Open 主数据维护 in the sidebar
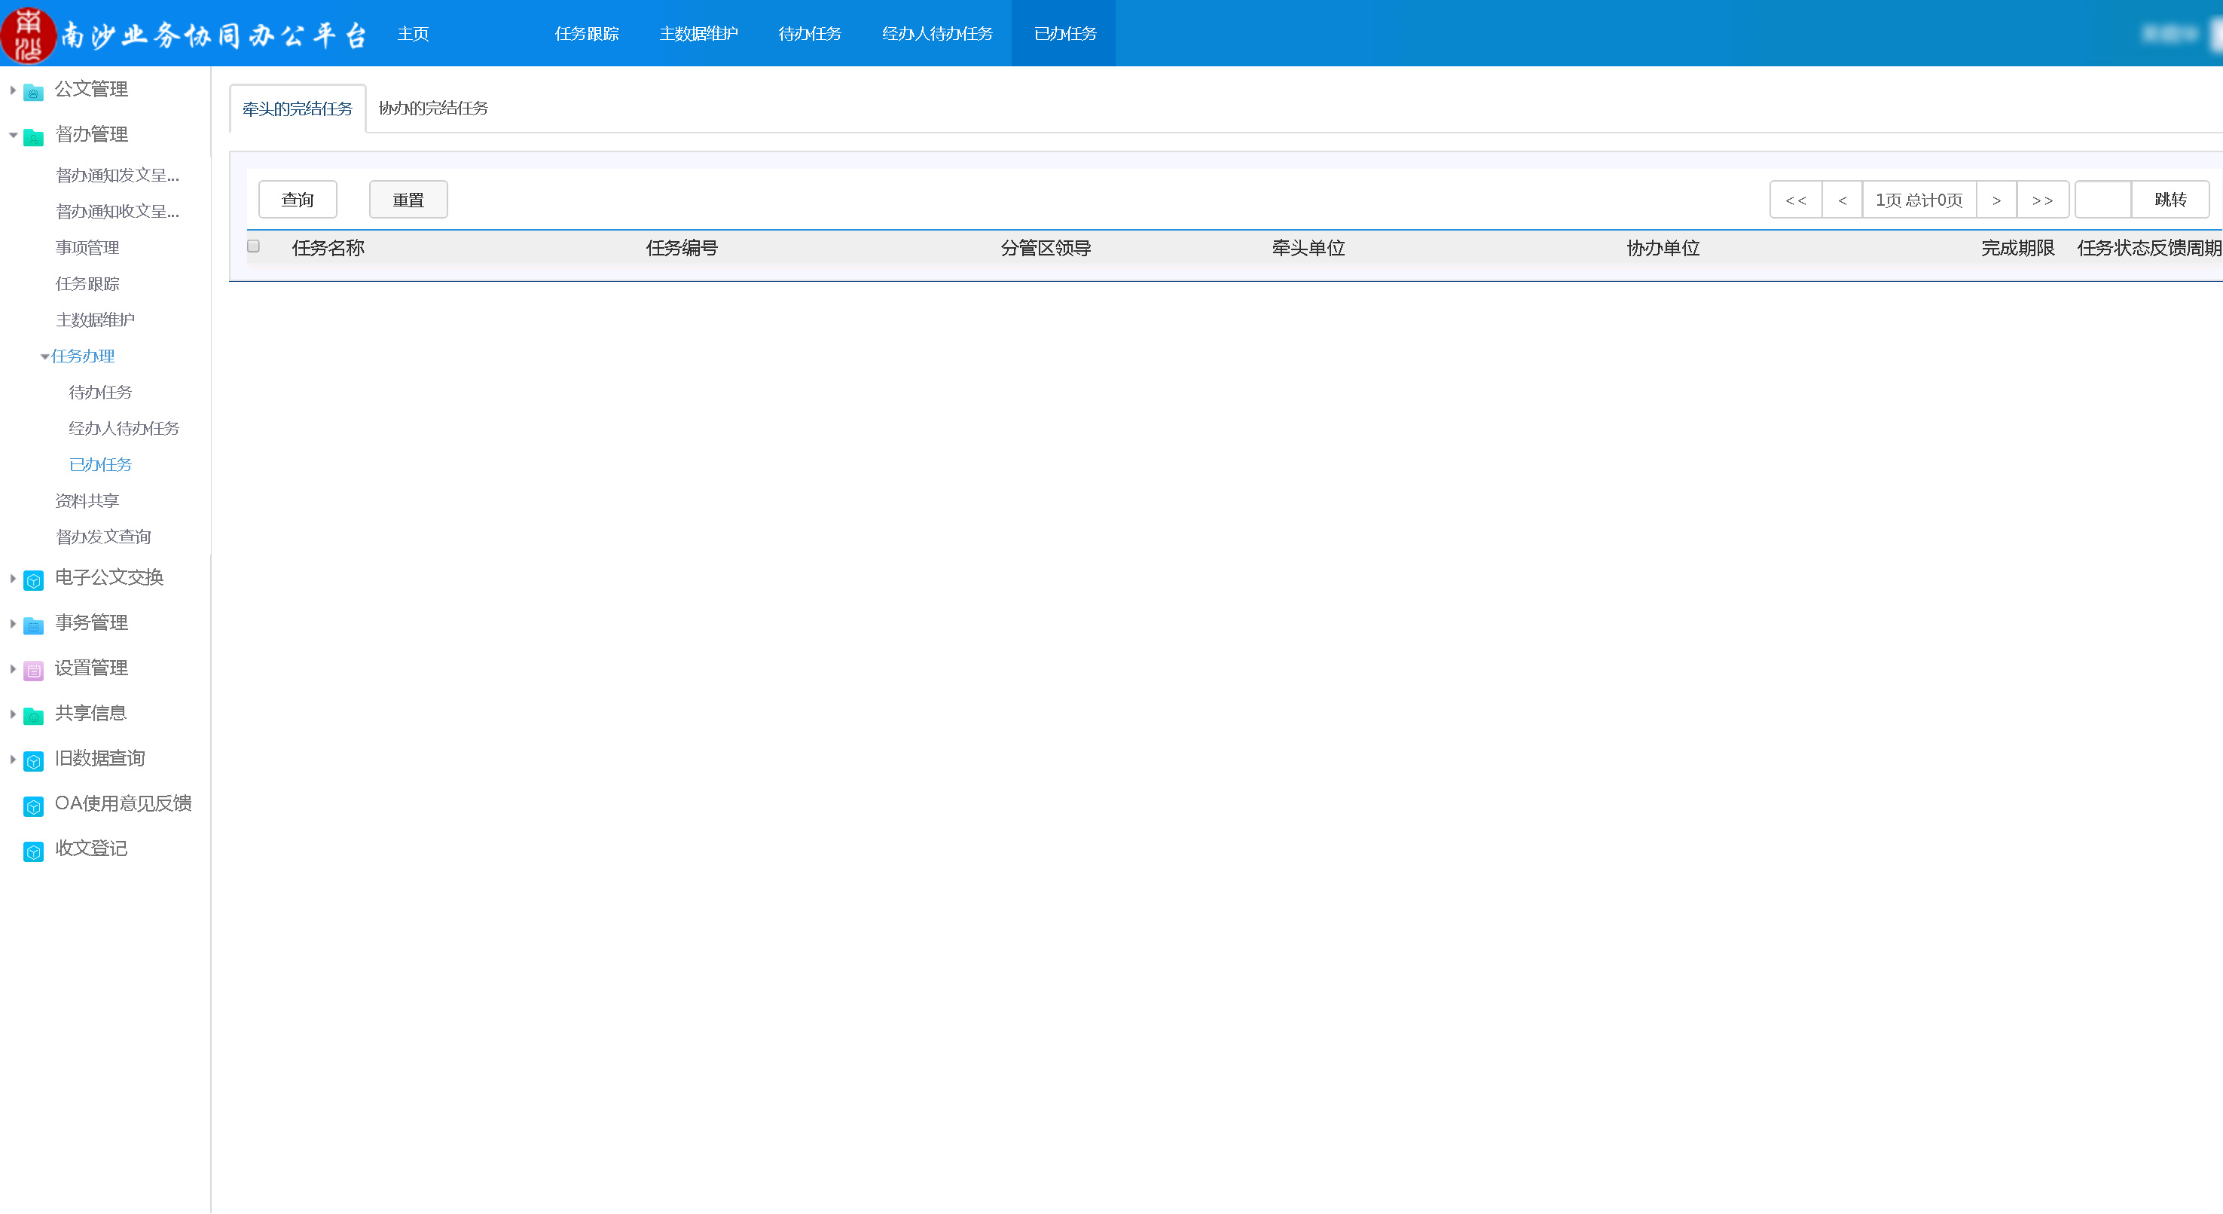The height and width of the screenshot is (1214, 2223). click(x=95, y=320)
